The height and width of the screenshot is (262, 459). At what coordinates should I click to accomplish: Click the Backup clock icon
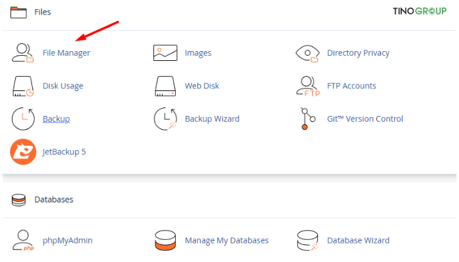tap(23, 119)
